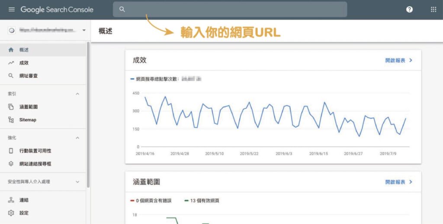Click the 設定 gear icon
The image size is (443, 224).
pyautogui.click(x=11, y=213)
